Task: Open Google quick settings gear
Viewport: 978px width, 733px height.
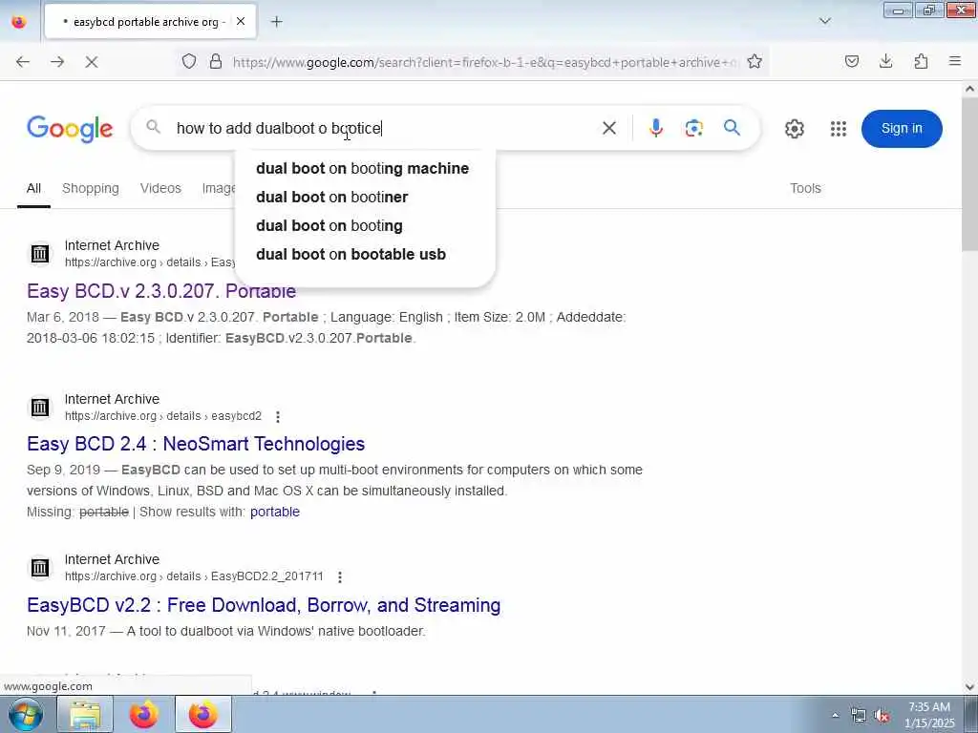Action: click(x=794, y=129)
